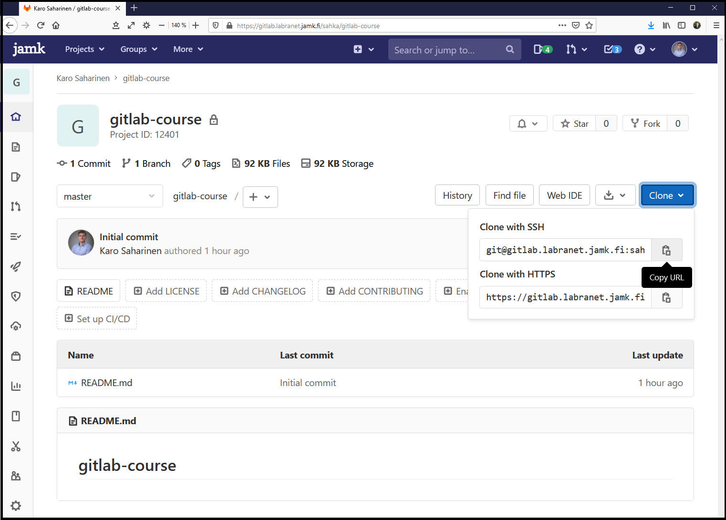Open Merge Requests in left sidebar
The image size is (726, 520).
(16, 206)
